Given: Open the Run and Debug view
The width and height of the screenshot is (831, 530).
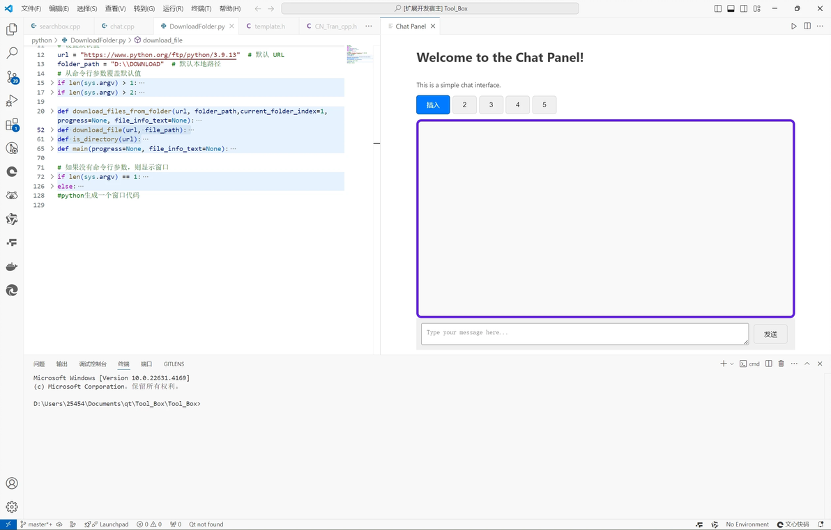Looking at the screenshot, I should coord(12,100).
